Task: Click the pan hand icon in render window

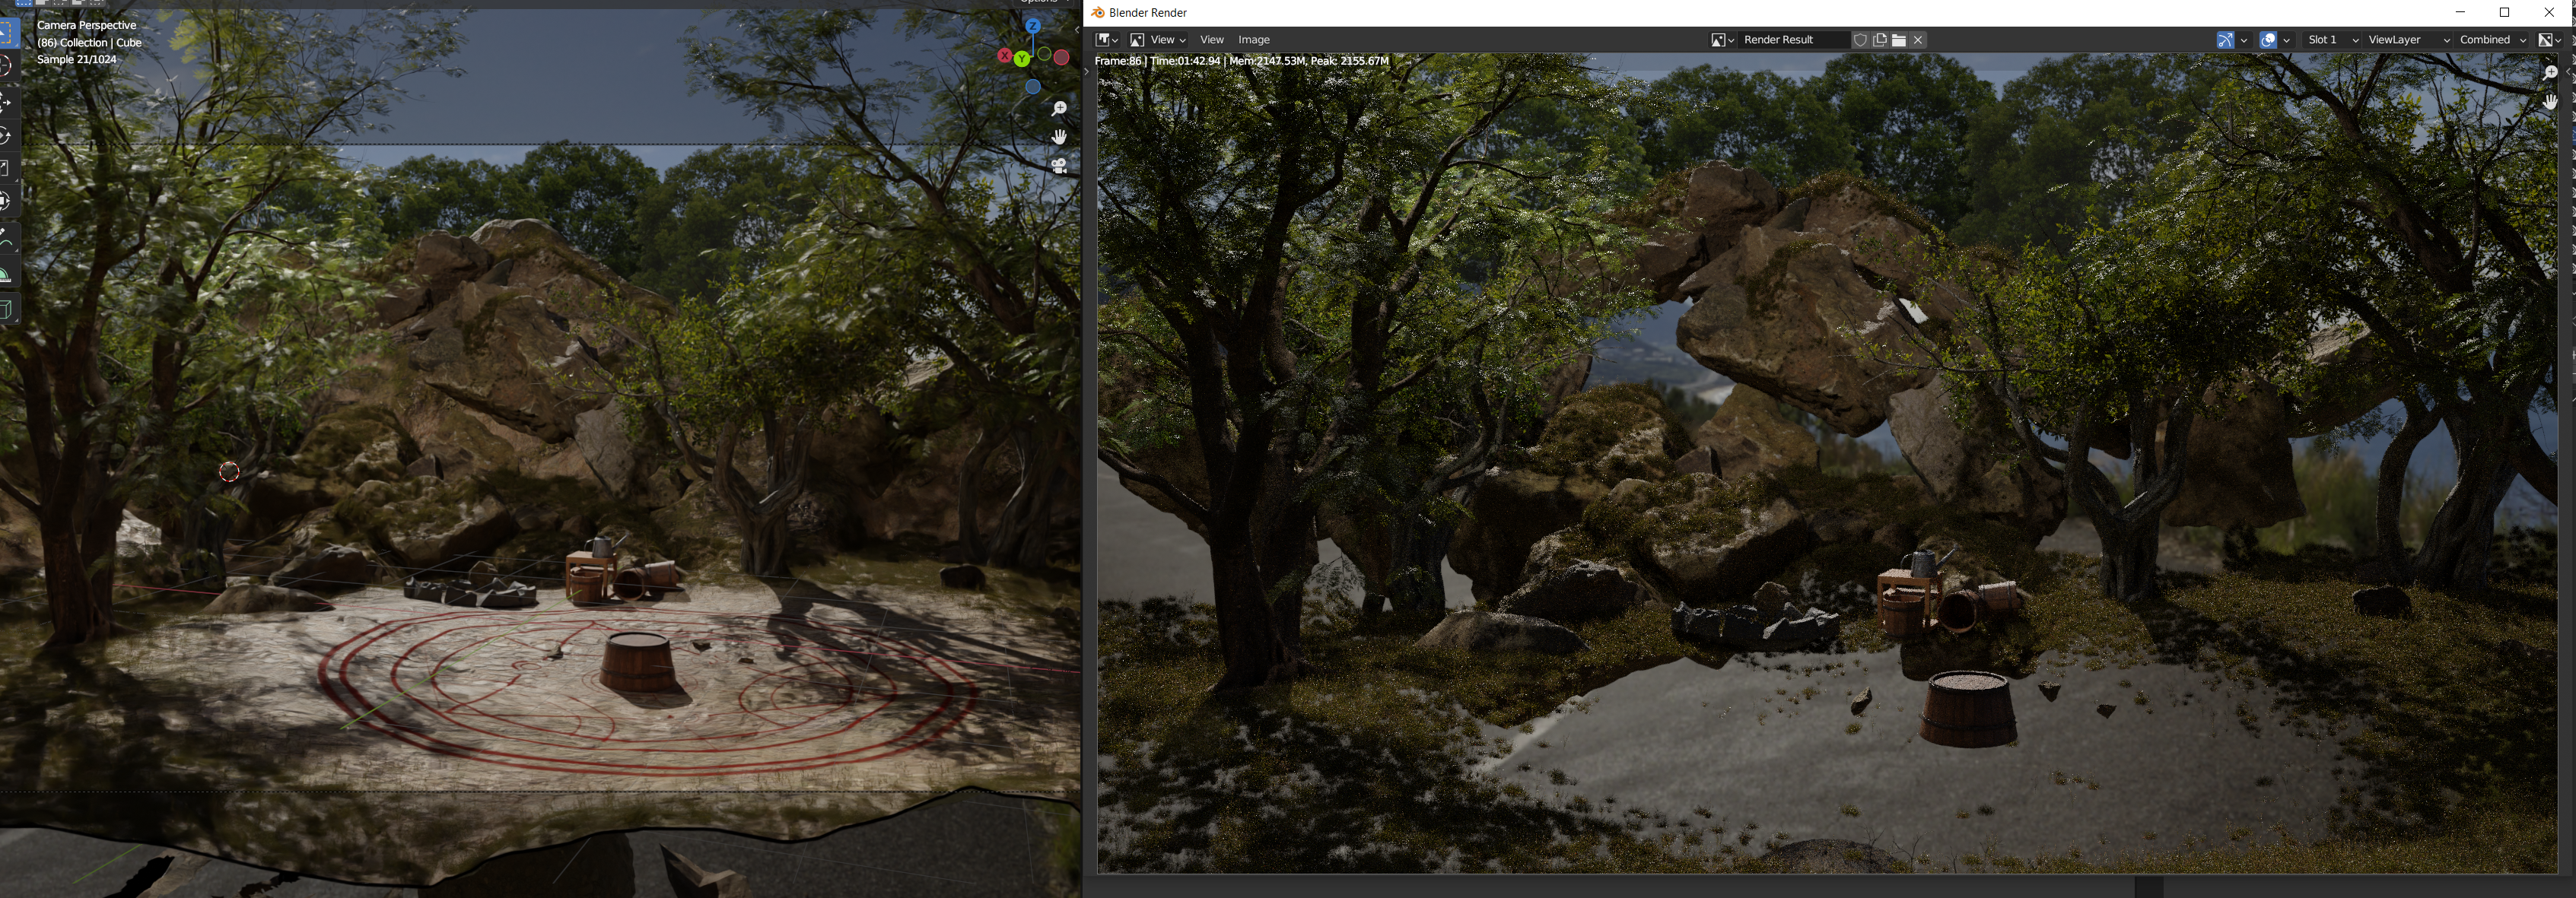Action: (2549, 101)
